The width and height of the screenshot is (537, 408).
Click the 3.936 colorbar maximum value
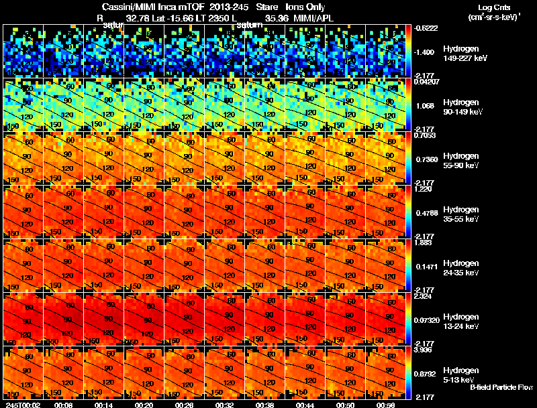point(424,350)
